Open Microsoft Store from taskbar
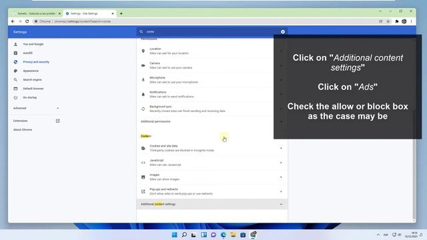The height and width of the screenshot is (240, 427). click(x=243, y=235)
